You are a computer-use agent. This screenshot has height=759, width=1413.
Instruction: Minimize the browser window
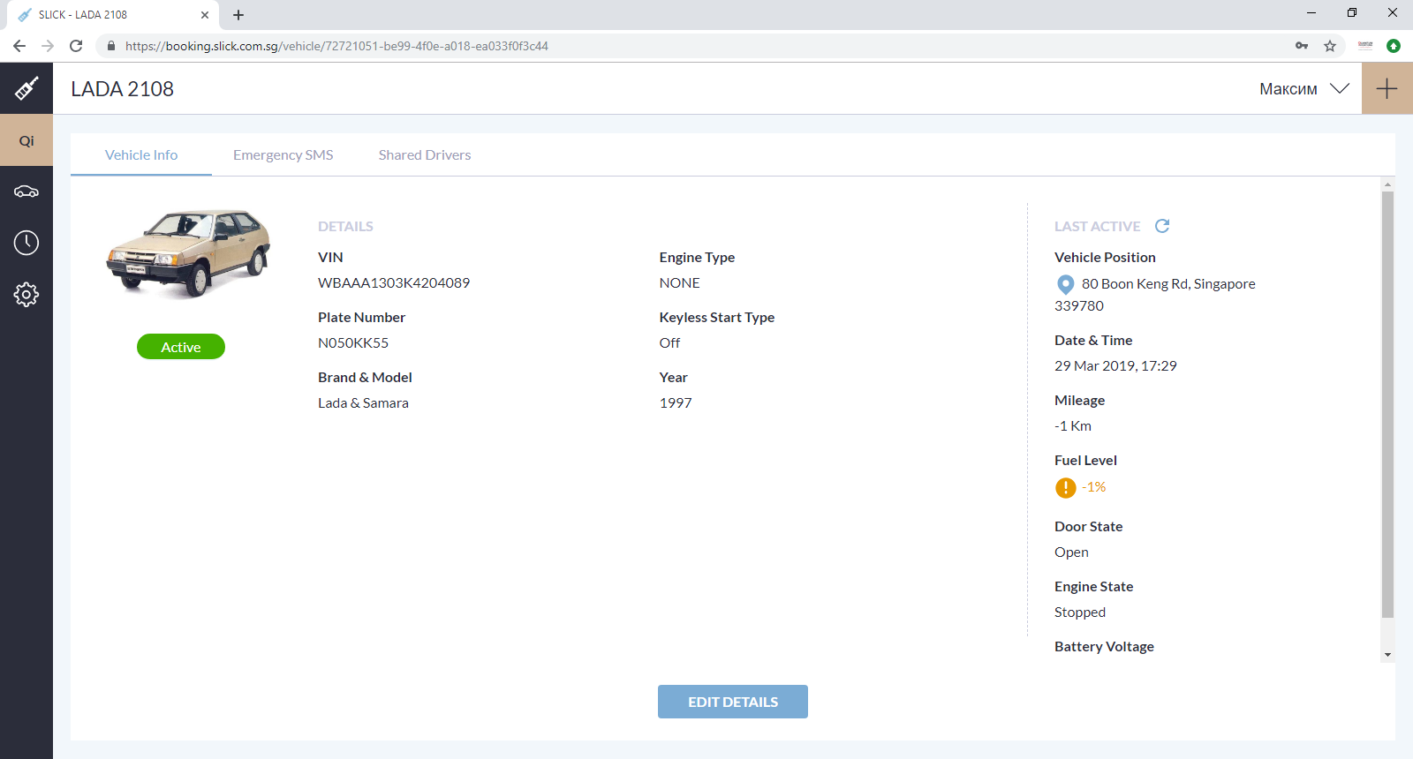point(1311,12)
